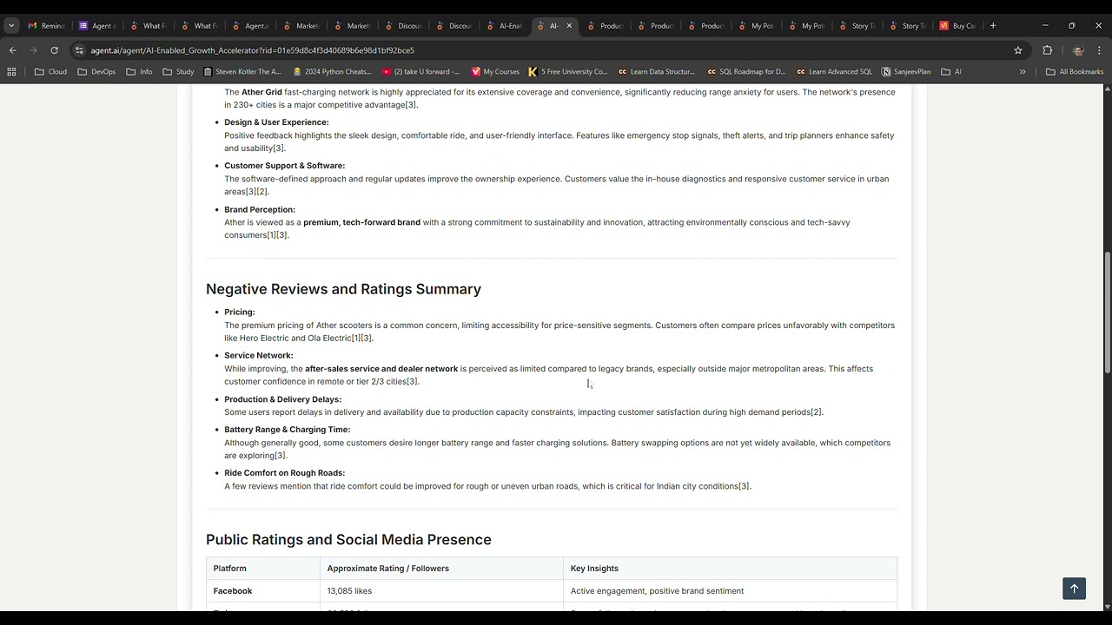
Task: Open the SQL Roadmap for D... bookmark
Action: click(746, 71)
